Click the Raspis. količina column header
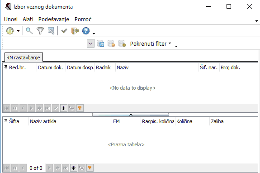The image size is (260, 173). pyautogui.click(x=158, y=121)
